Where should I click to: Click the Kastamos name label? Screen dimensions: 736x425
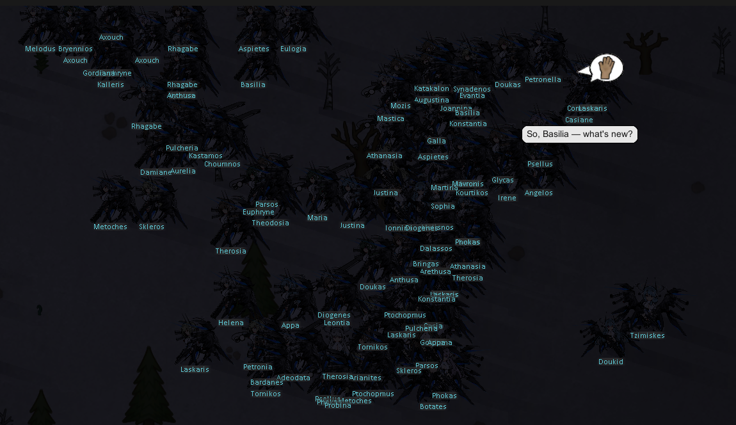pos(205,156)
